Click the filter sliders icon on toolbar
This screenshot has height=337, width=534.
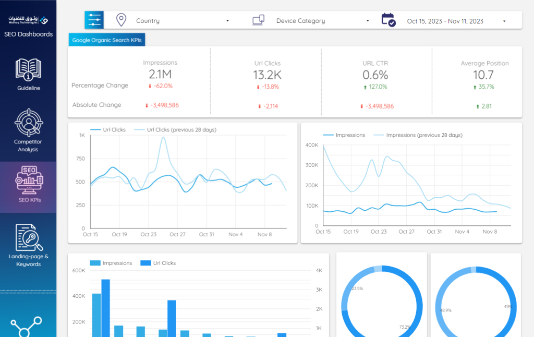tap(94, 20)
